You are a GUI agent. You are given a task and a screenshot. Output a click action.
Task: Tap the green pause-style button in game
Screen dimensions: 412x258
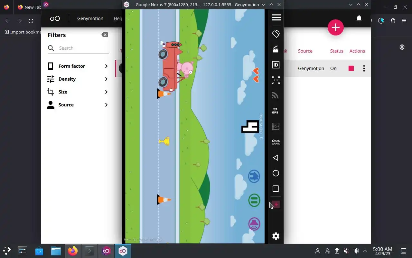pos(254,200)
